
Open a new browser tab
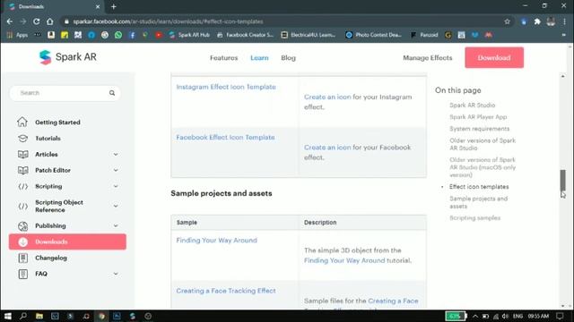click(114, 6)
